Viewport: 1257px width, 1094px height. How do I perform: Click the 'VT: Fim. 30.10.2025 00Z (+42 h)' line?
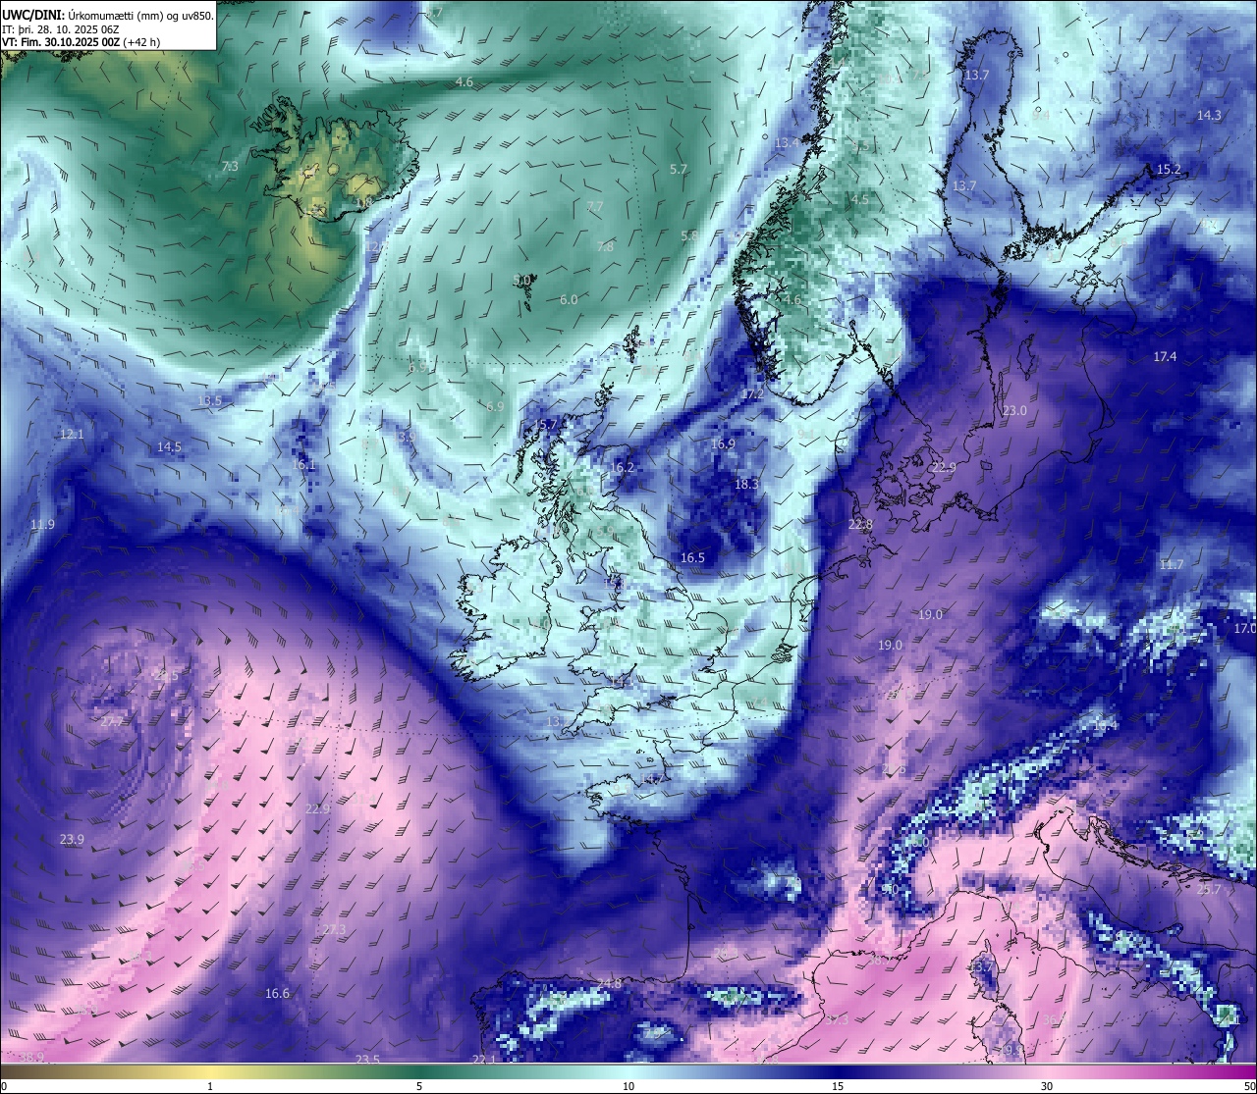81,42
